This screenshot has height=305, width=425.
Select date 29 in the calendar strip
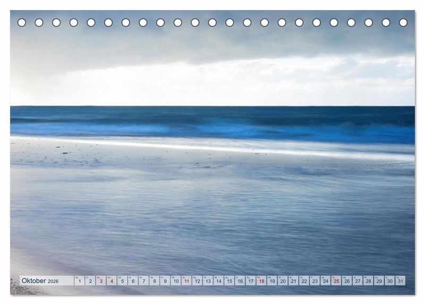(x=379, y=281)
